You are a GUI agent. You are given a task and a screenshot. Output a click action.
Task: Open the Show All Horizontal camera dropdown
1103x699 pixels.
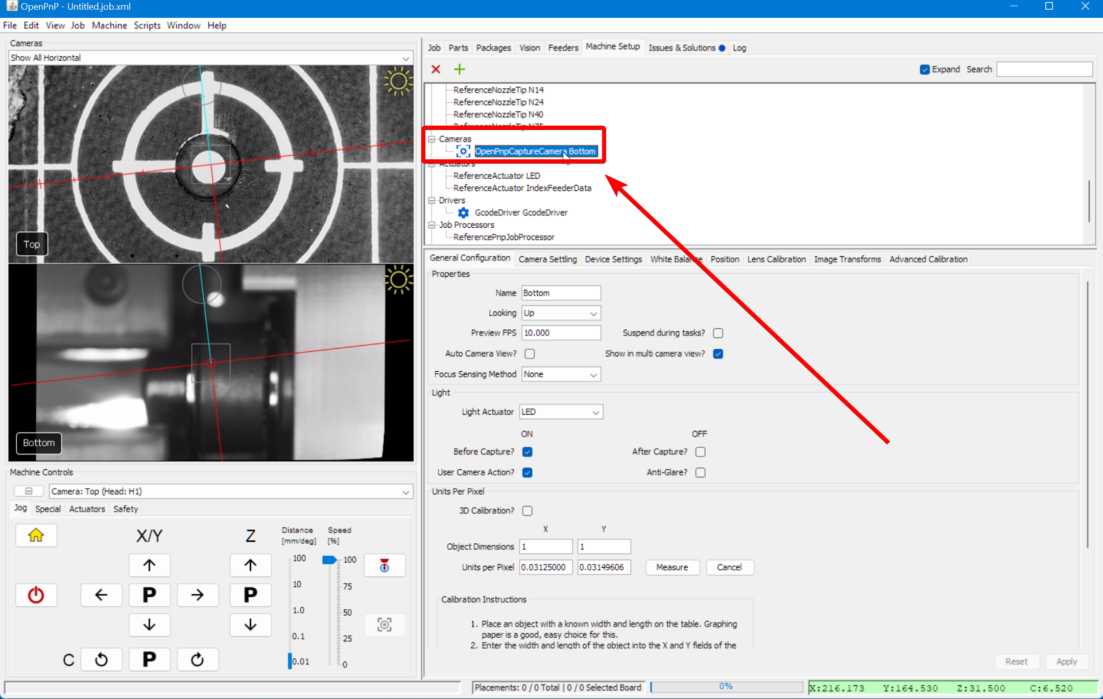[210, 58]
